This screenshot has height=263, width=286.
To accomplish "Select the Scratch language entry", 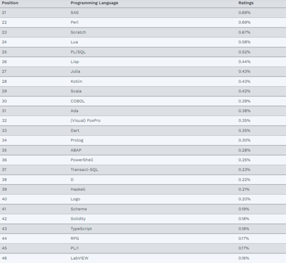I will tap(78, 32).
